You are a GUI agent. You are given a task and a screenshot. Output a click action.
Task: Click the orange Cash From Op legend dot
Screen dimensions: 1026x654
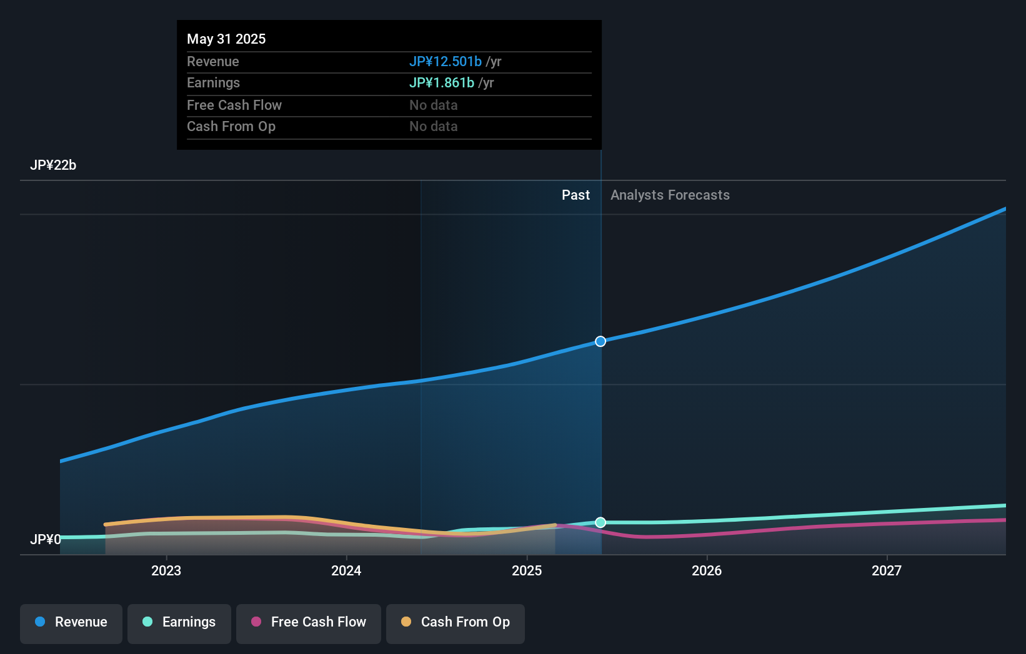click(x=406, y=622)
